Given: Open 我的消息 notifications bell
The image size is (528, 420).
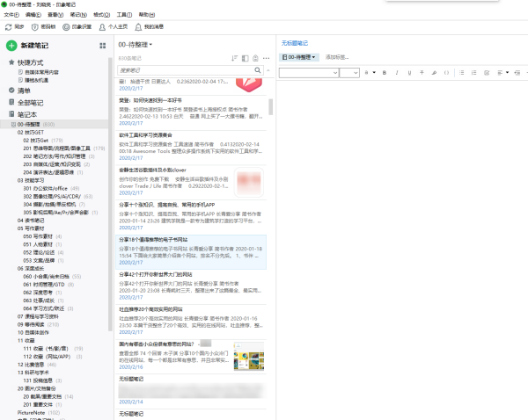Looking at the screenshot, I should pos(149,27).
